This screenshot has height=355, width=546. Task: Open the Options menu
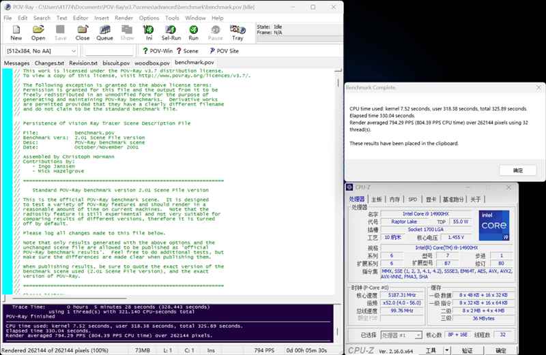149,18
